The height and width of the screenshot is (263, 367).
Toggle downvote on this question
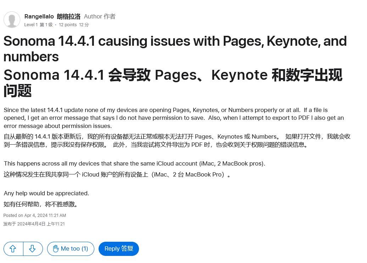pyautogui.click(x=33, y=248)
